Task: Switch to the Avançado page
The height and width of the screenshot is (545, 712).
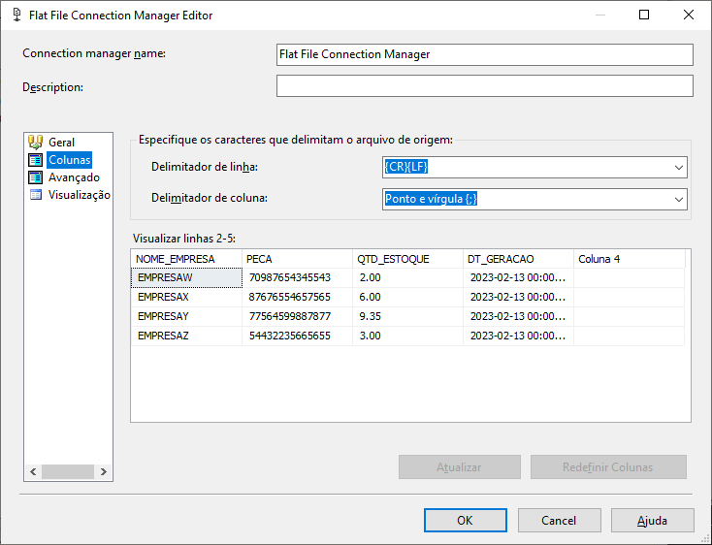Action: click(x=74, y=176)
